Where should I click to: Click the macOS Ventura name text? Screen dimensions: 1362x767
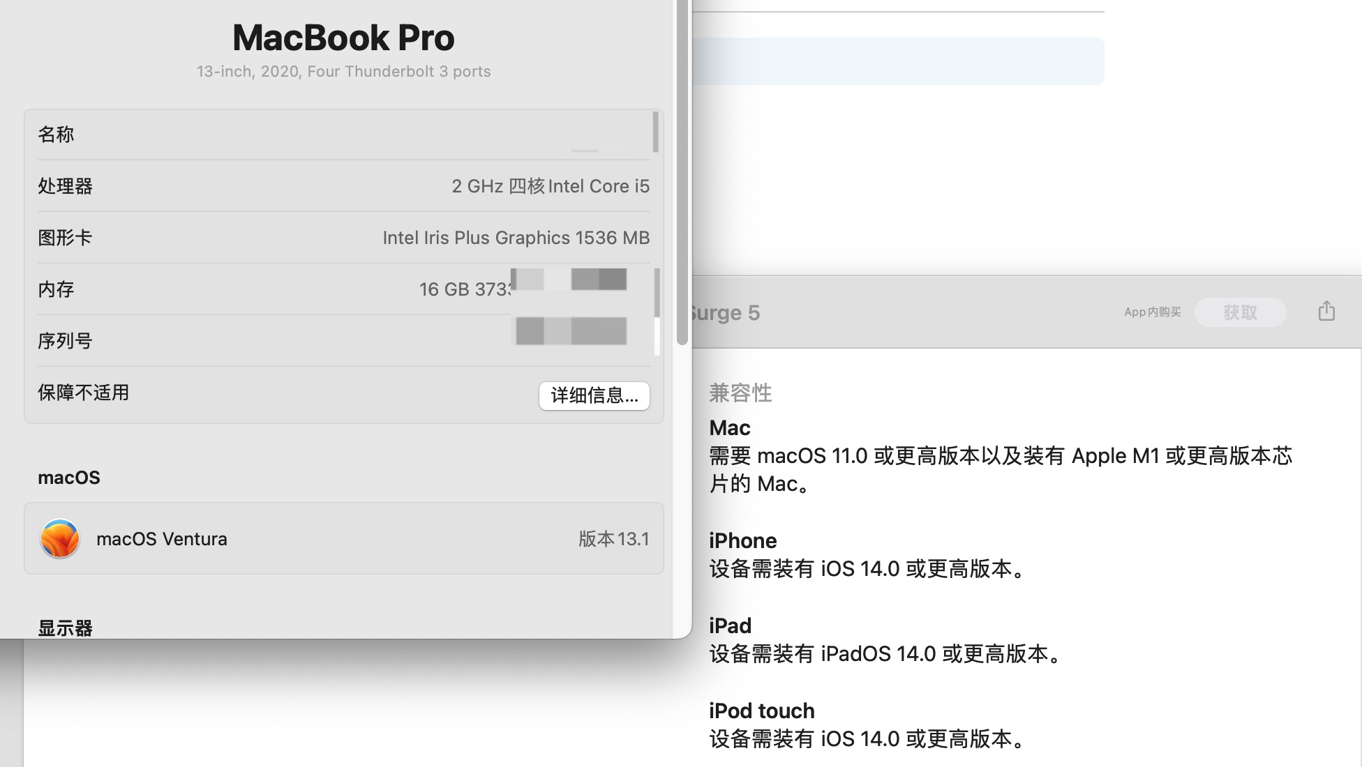pyautogui.click(x=161, y=539)
